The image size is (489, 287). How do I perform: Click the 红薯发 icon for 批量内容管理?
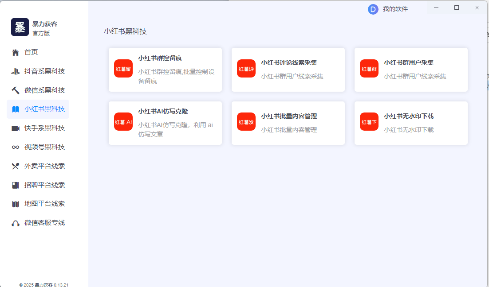click(x=246, y=122)
